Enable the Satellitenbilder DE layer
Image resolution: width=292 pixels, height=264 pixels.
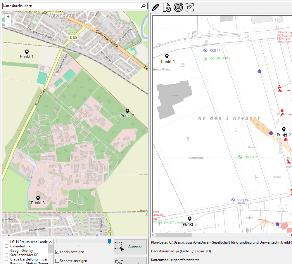6,255
